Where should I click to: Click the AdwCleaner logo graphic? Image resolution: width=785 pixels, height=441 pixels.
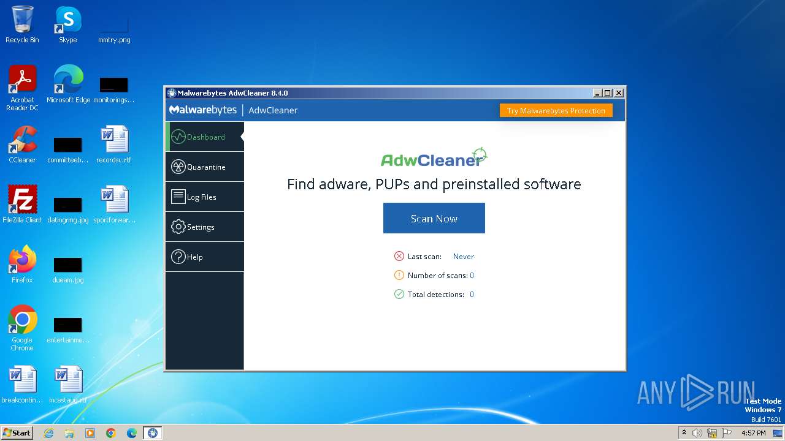[434, 157]
